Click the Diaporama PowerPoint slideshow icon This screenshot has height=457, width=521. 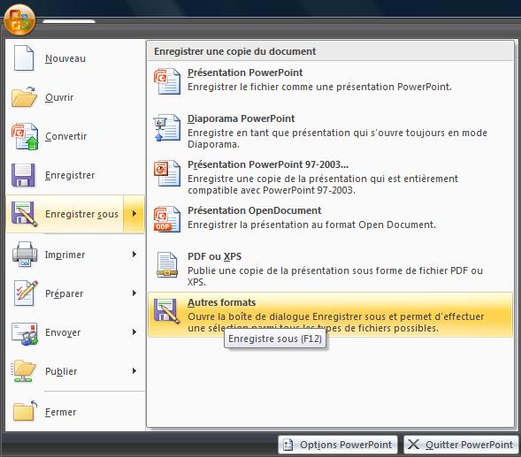click(x=167, y=127)
